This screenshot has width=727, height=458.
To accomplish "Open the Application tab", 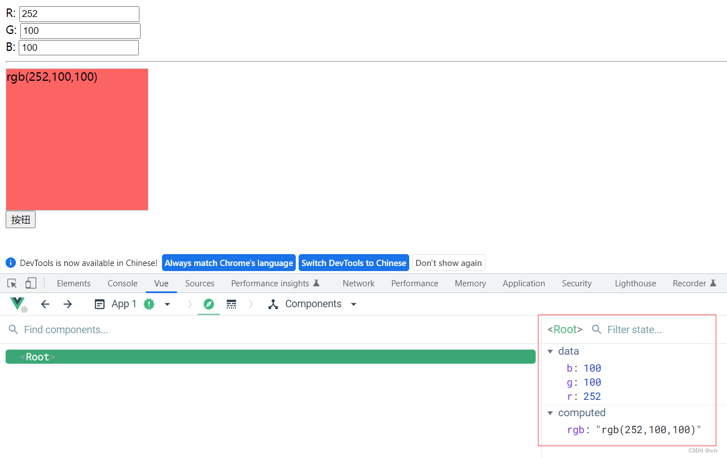I will tap(524, 283).
